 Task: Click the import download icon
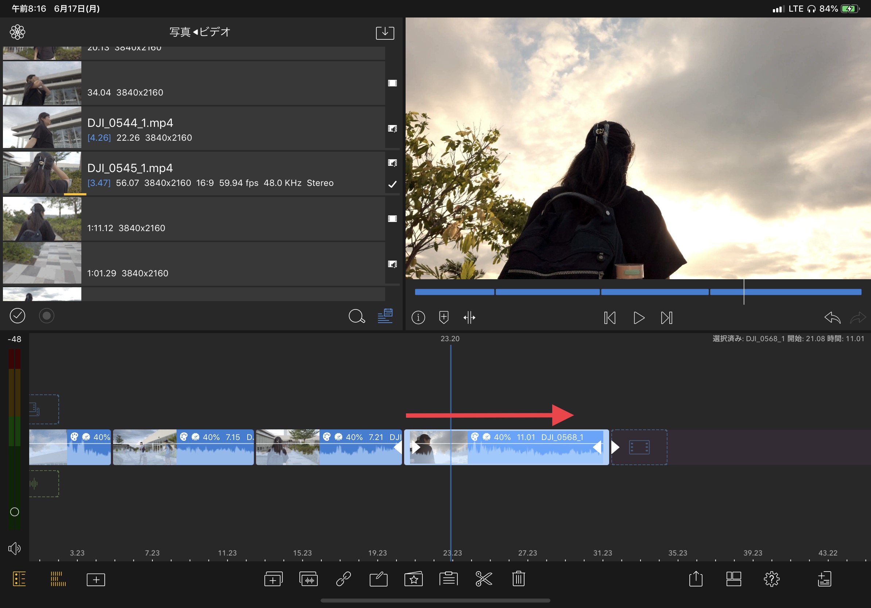(385, 32)
